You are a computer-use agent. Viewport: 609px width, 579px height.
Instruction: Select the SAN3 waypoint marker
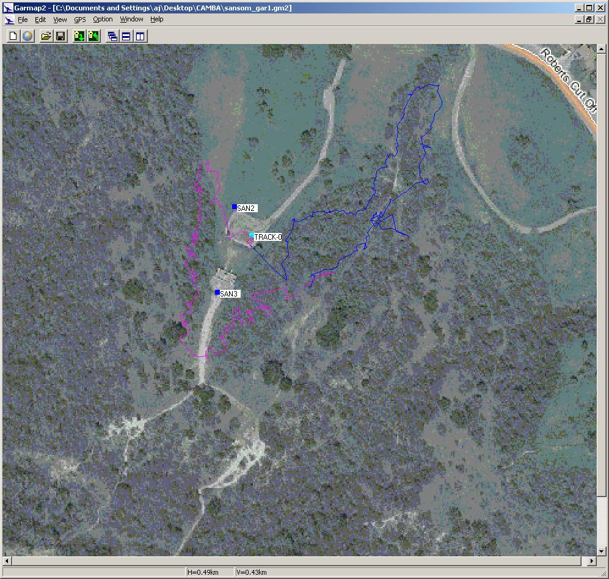(x=217, y=292)
